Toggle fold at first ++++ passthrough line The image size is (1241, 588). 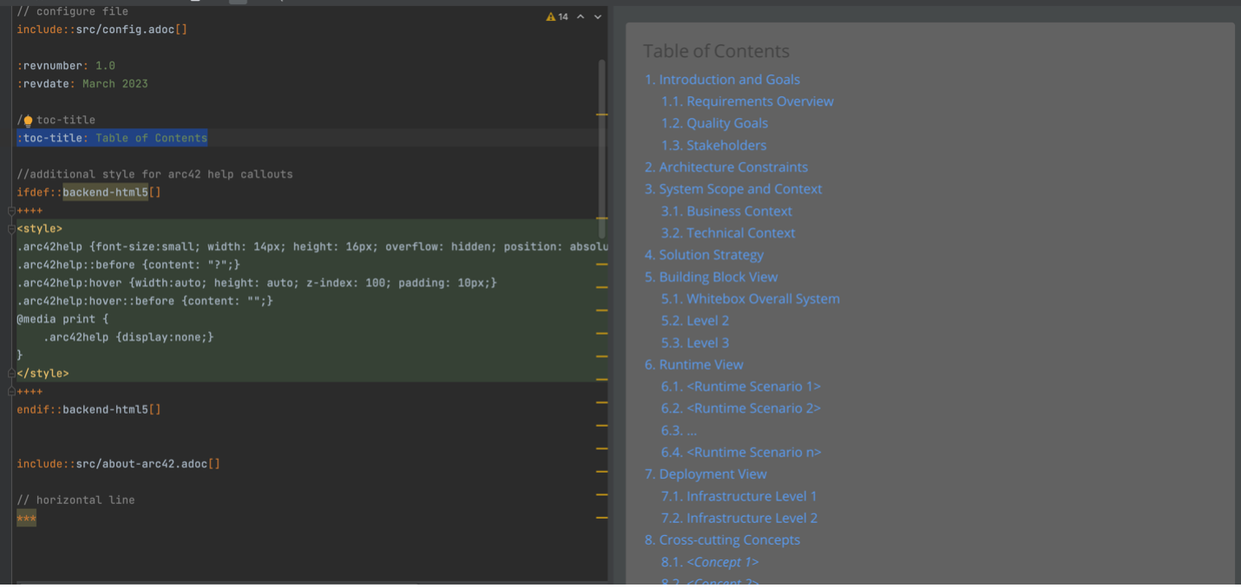[12, 211]
